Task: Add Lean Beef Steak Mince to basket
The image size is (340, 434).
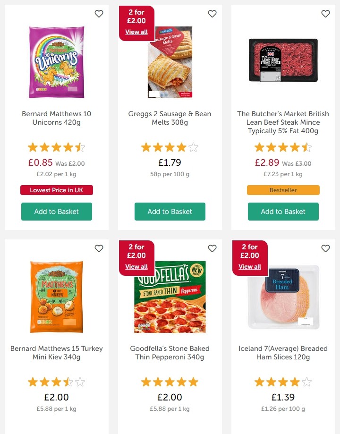Action: [x=283, y=212]
